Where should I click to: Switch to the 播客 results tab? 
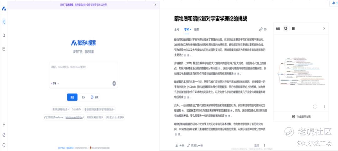tap(197, 29)
